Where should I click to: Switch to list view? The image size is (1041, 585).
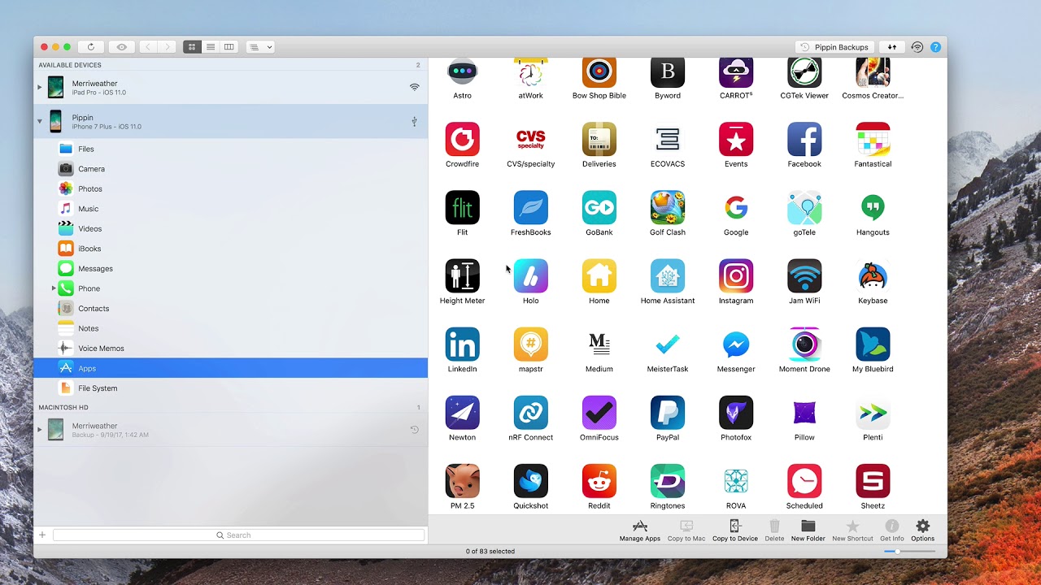[x=211, y=47]
